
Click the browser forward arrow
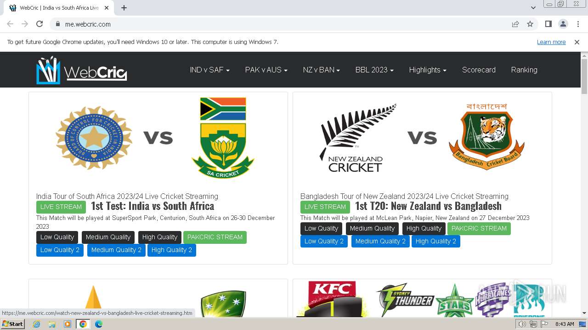pyautogui.click(x=25, y=24)
